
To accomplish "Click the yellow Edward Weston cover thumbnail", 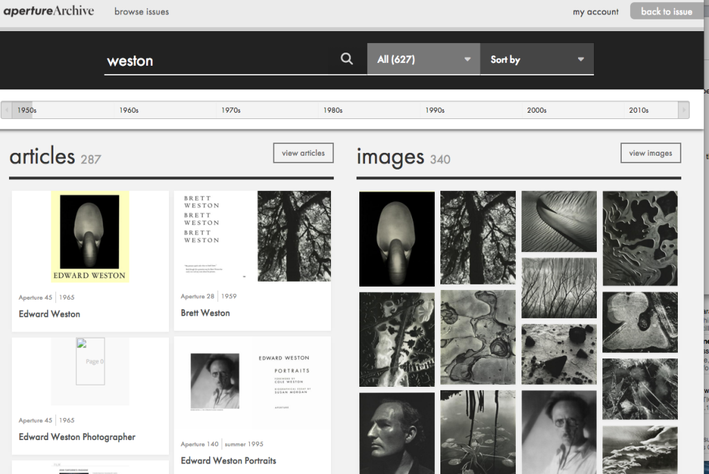I will (x=90, y=237).
